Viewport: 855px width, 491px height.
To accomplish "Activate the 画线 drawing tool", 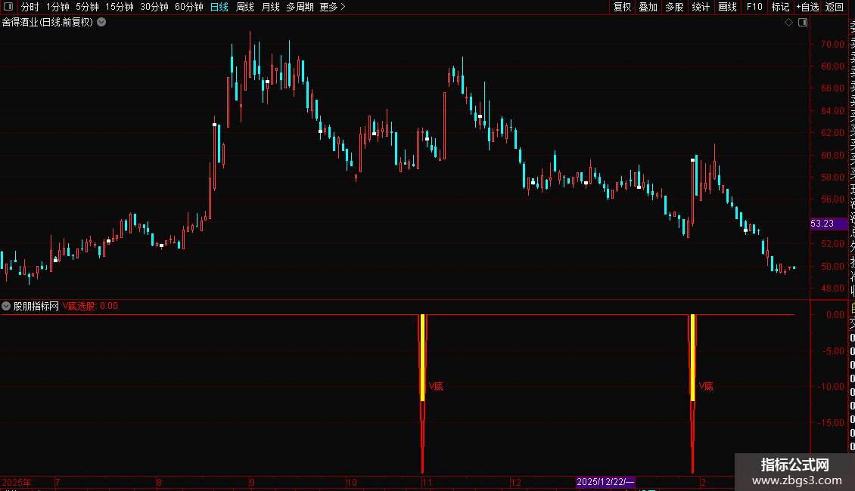I will 727,7.
